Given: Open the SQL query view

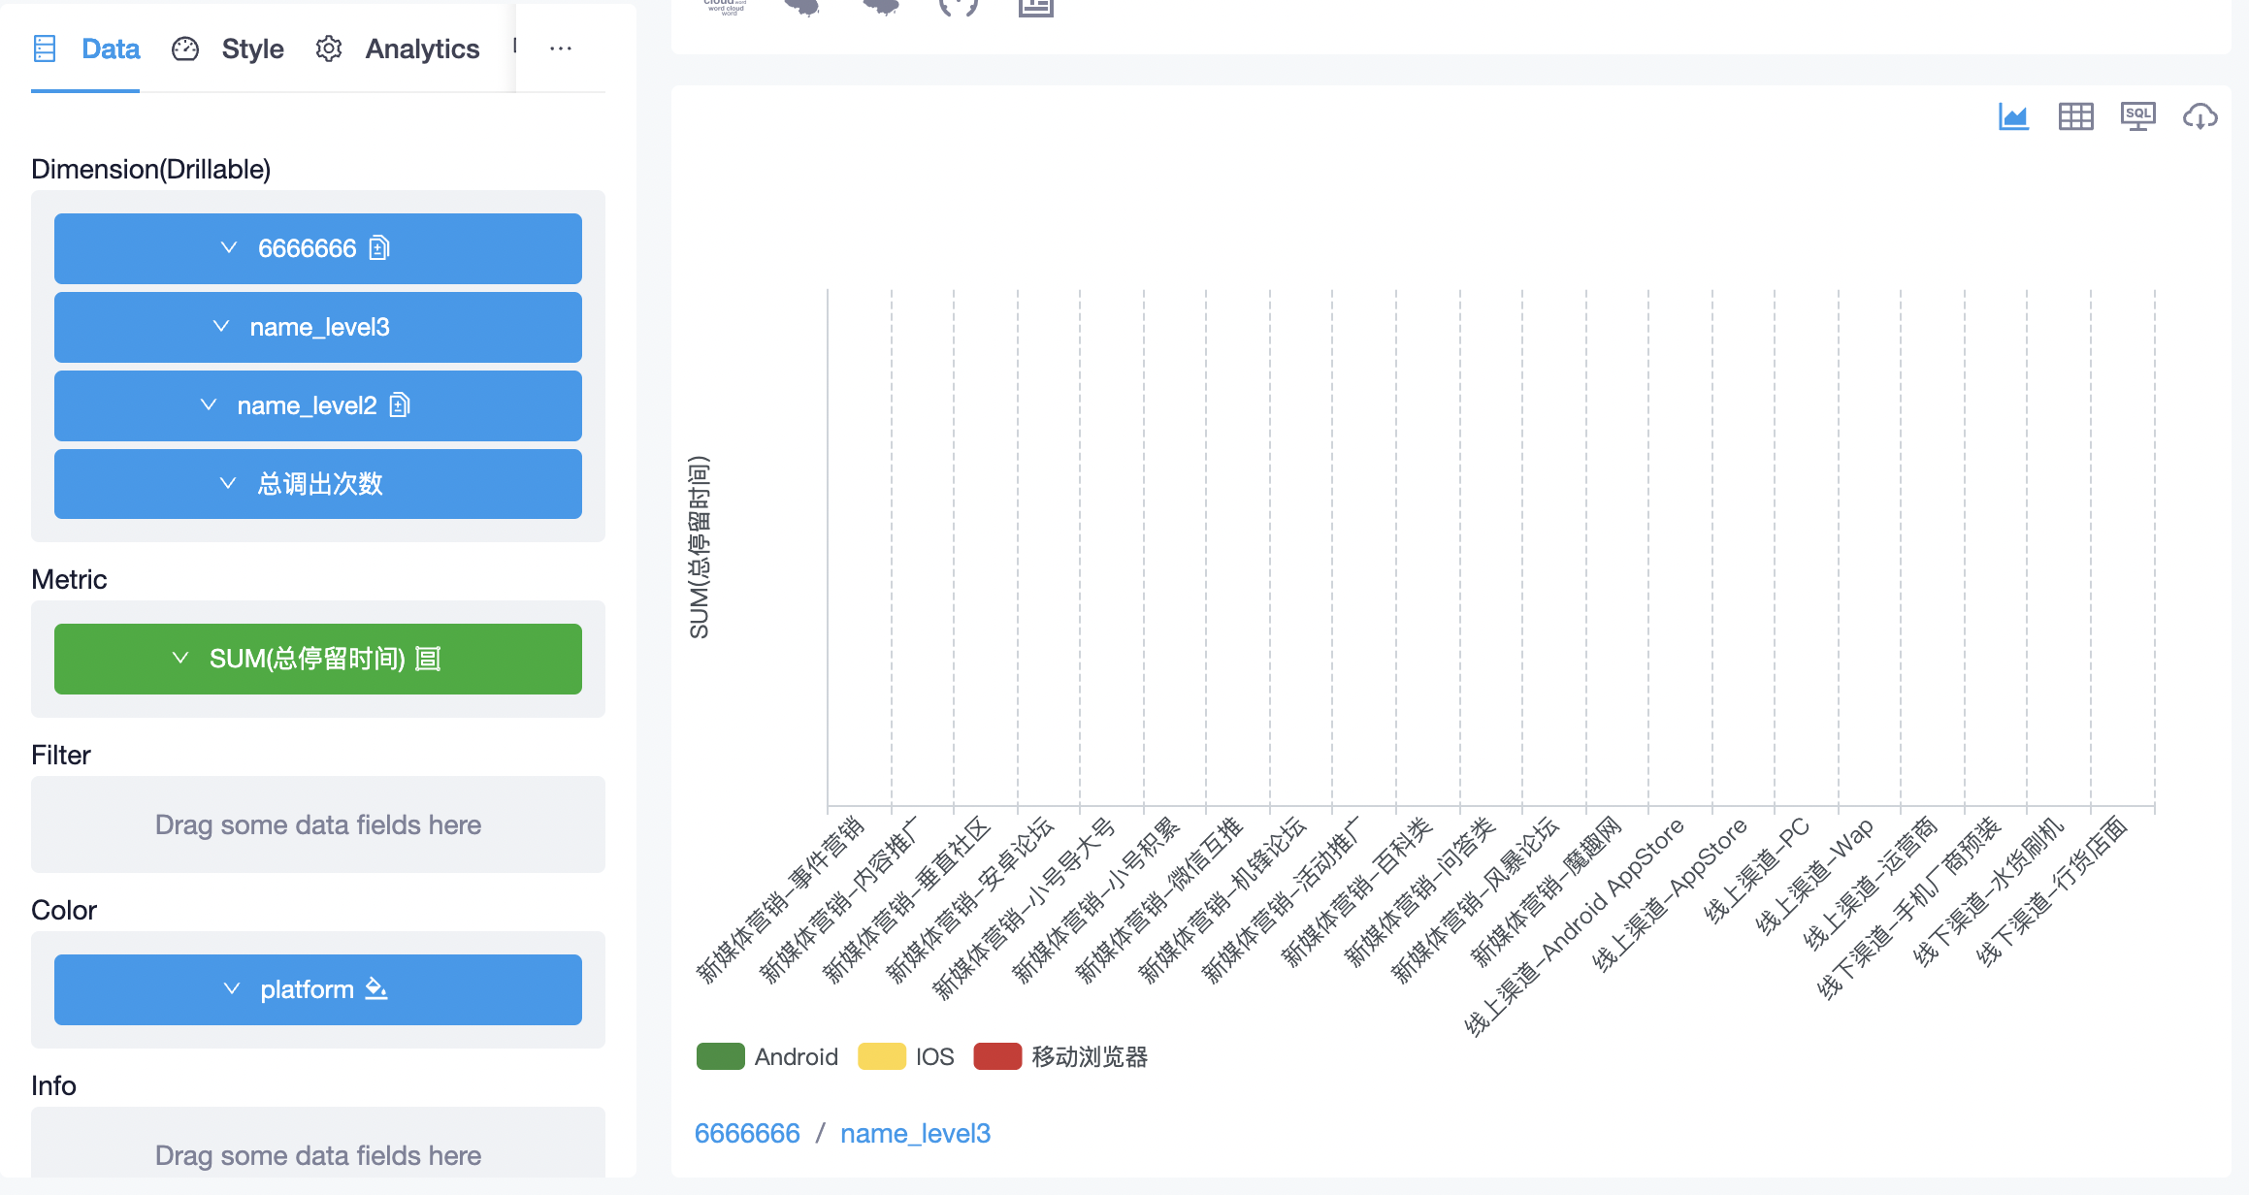Looking at the screenshot, I should 2138,115.
